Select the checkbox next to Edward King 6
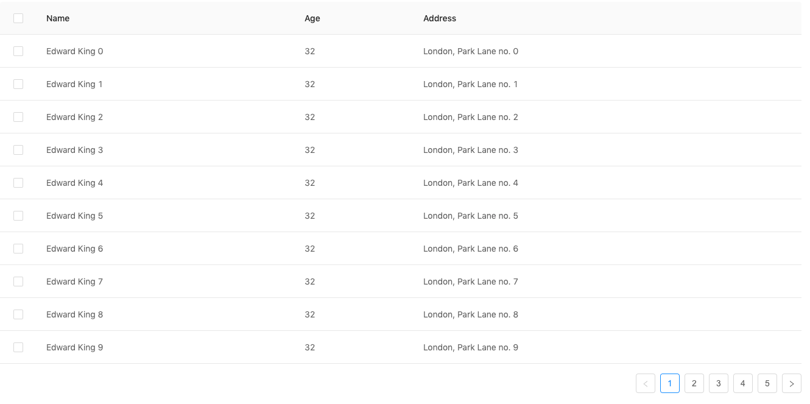 (x=18, y=249)
